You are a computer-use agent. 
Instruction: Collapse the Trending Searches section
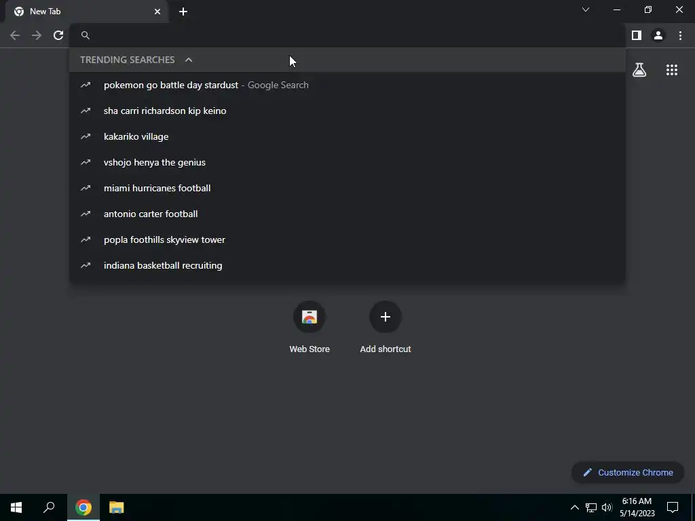pyautogui.click(x=189, y=60)
